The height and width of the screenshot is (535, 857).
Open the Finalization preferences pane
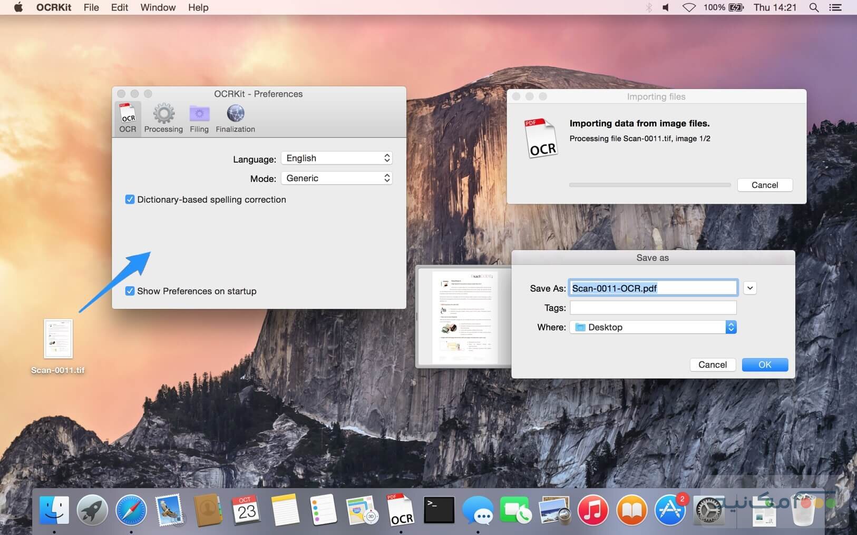235,118
